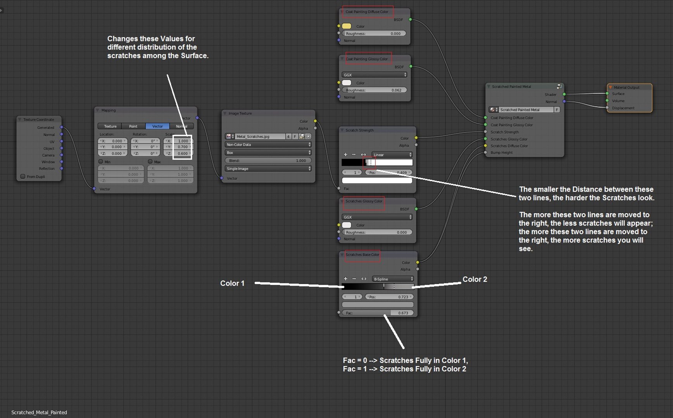Click the Surface input socket on Material Output

click(607, 93)
